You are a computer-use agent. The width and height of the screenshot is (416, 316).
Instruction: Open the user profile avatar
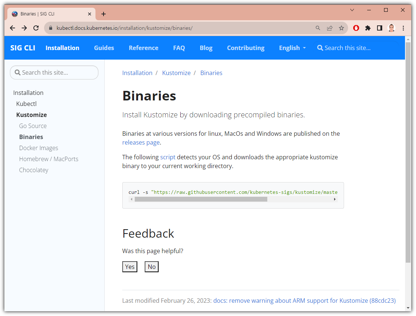coord(391,28)
